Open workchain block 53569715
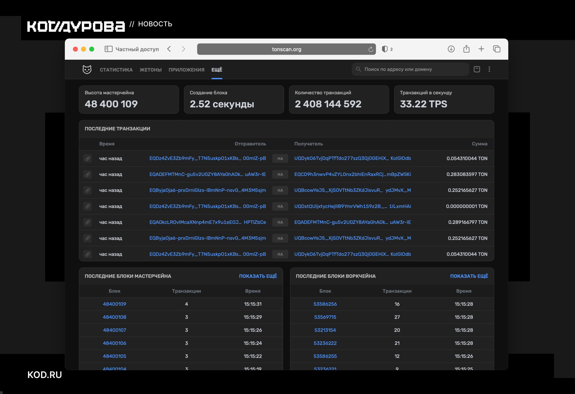This screenshot has height=394, width=575. (325, 317)
